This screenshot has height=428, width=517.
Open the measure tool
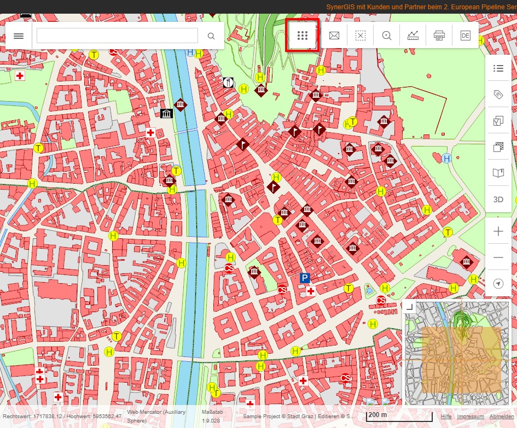(413, 36)
